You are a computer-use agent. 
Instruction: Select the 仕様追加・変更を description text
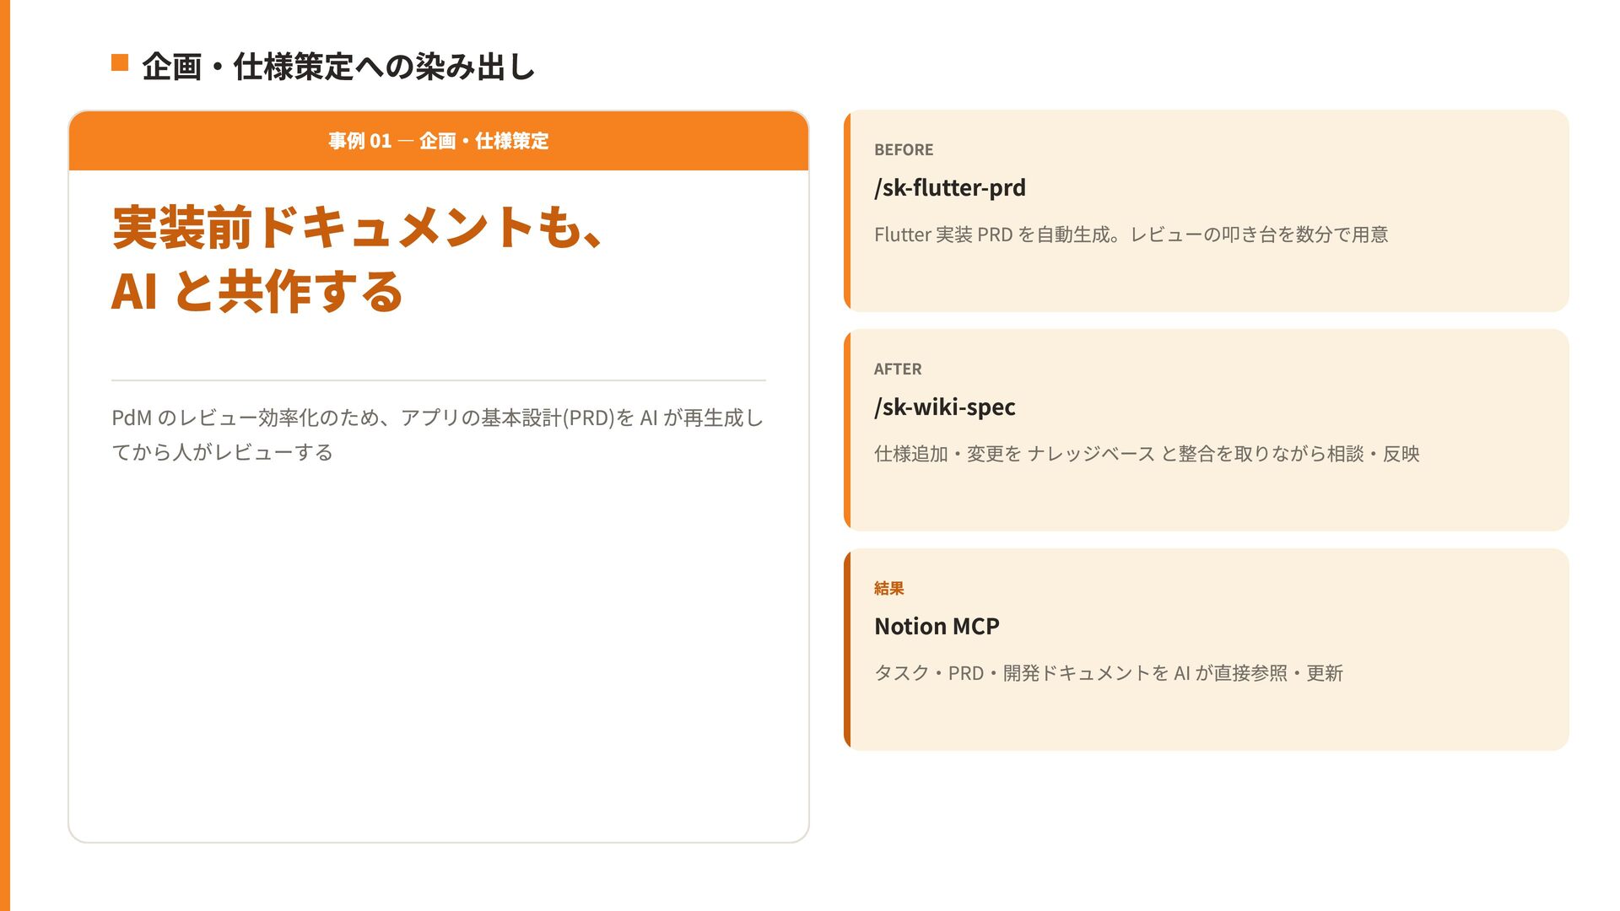1147,454
